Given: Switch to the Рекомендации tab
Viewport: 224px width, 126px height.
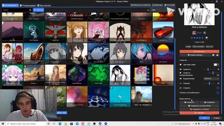Looking at the screenshot, I should [x=28, y=6].
